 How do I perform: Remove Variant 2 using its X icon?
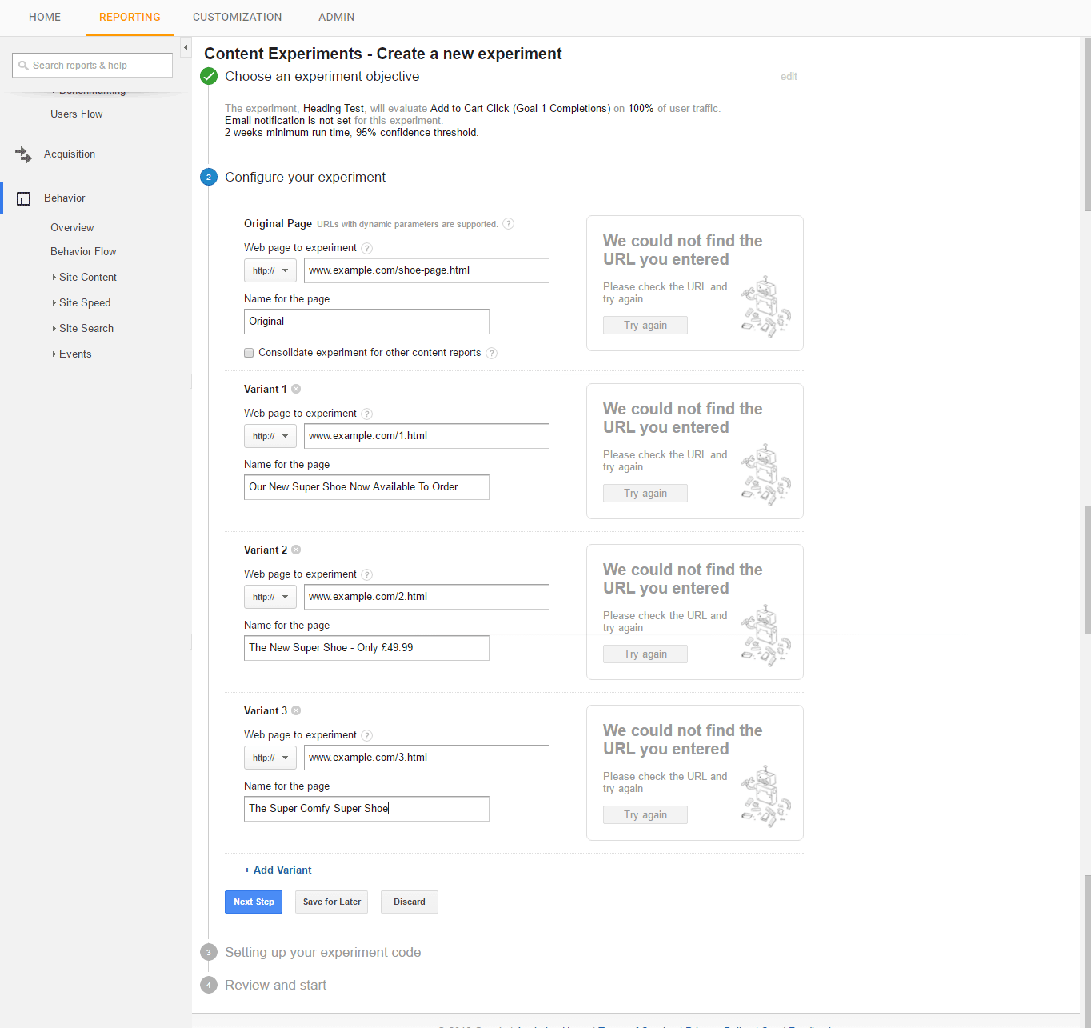pyautogui.click(x=296, y=550)
